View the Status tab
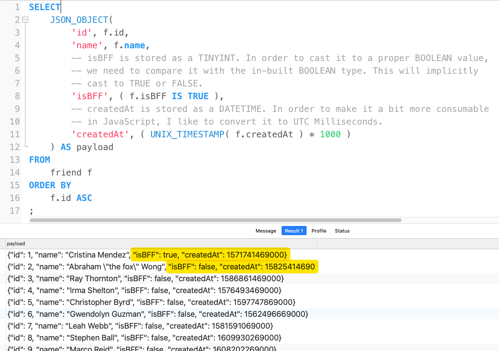499x351 pixels. pyautogui.click(x=342, y=230)
